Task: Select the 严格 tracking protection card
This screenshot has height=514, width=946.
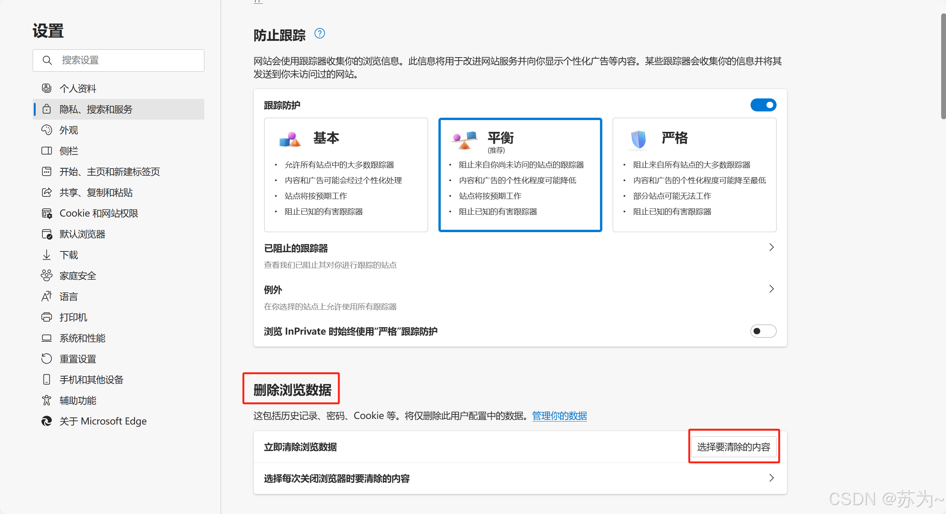Action: [694, 175]
